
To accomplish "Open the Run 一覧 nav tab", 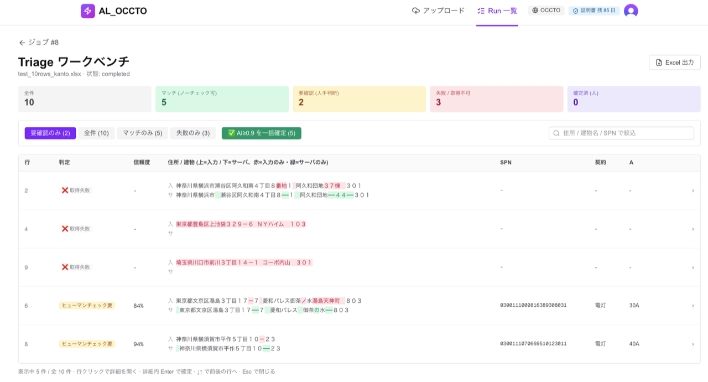I will 497,11.
